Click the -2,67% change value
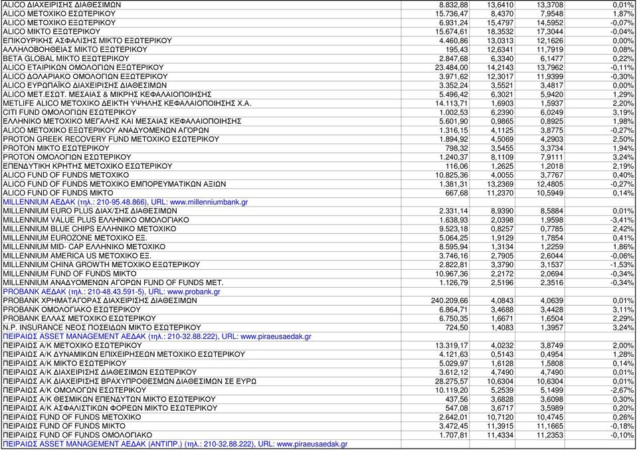Image resolution: width=637 pixels, height=450 pixels. click(622, 391)
